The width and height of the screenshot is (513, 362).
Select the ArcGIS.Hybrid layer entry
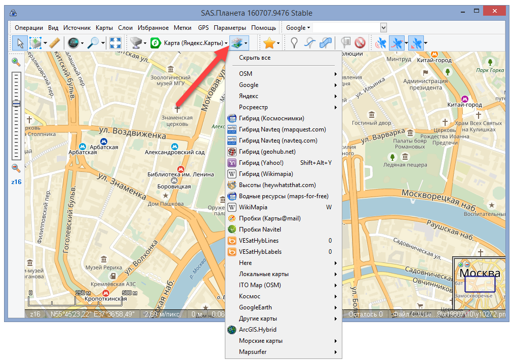[258, 330]
